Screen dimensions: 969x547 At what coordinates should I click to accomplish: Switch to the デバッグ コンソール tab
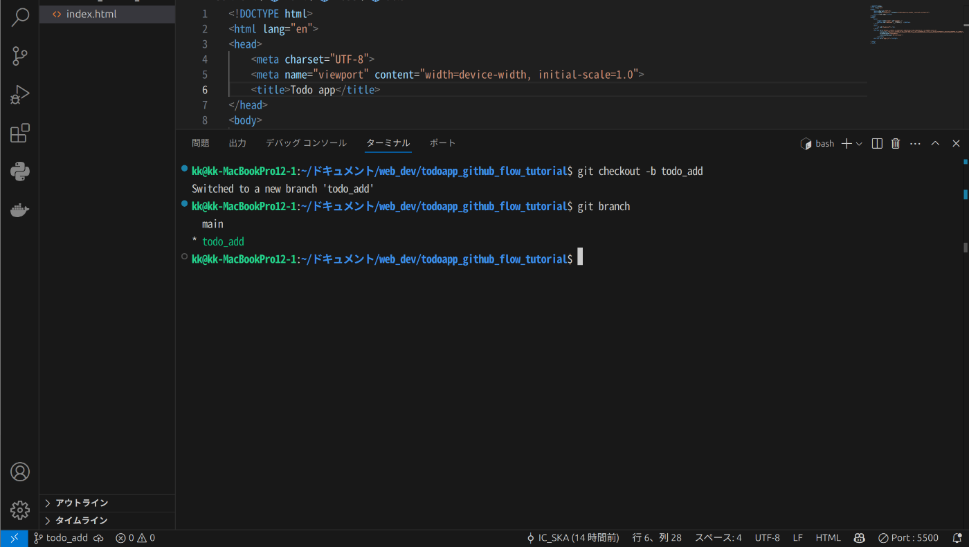point(306,143)
